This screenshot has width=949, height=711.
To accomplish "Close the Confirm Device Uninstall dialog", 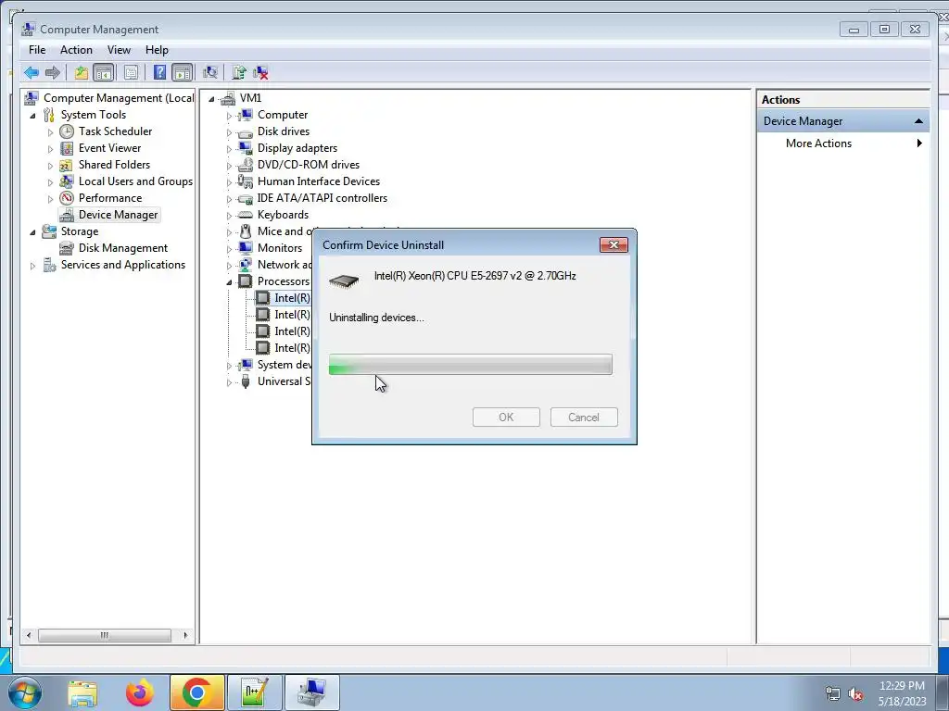I will 614,244.
